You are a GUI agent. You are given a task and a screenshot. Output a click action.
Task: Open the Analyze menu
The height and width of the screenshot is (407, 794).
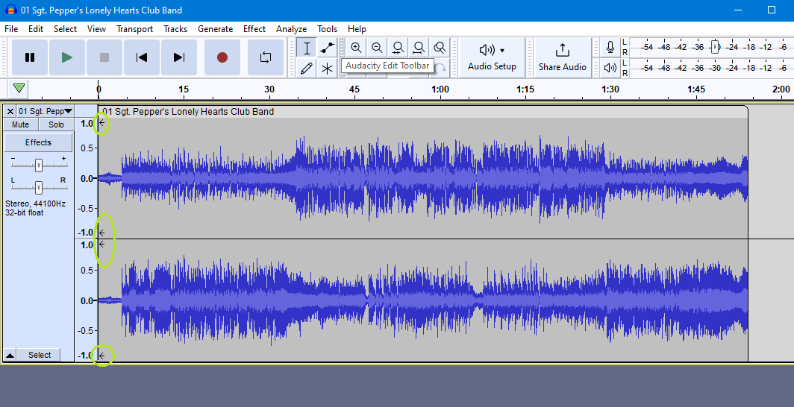pyautogui.click(x=291, y=29)
